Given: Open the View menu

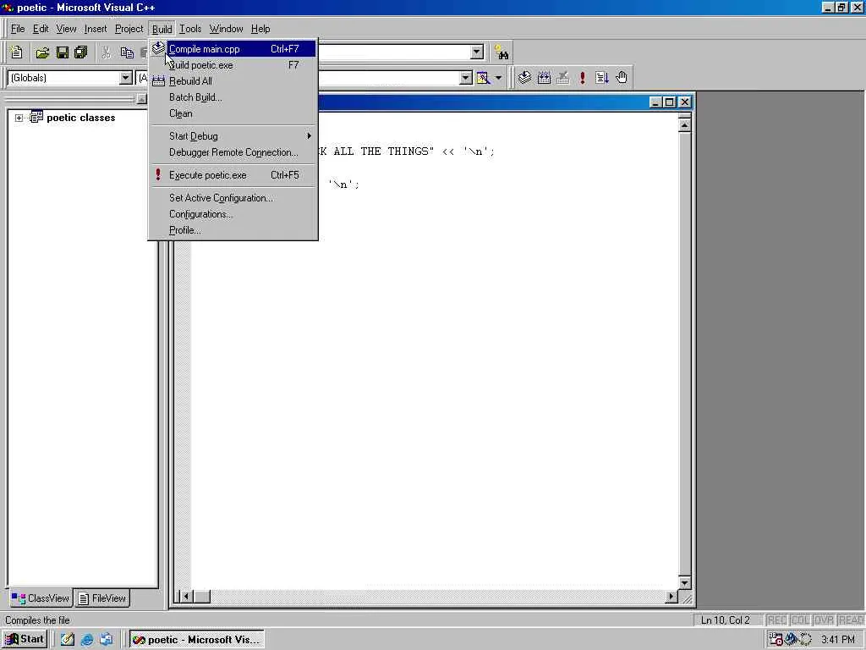Looking at the screenshot, I should click(x=66, y=29).
